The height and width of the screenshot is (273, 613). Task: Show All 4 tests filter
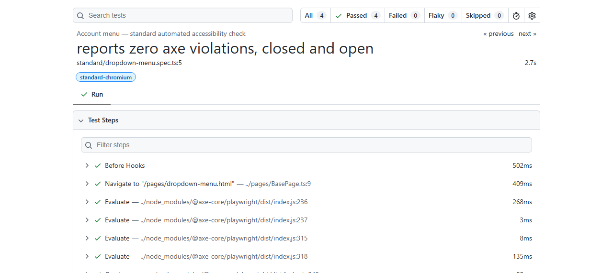pos(316,15)
